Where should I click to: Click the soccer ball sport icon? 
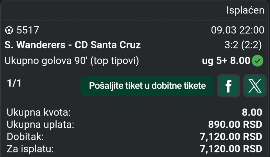[9, 30]
